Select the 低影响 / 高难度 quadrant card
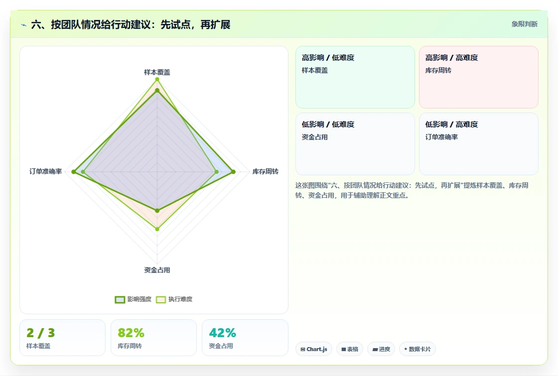 (479, 144)
